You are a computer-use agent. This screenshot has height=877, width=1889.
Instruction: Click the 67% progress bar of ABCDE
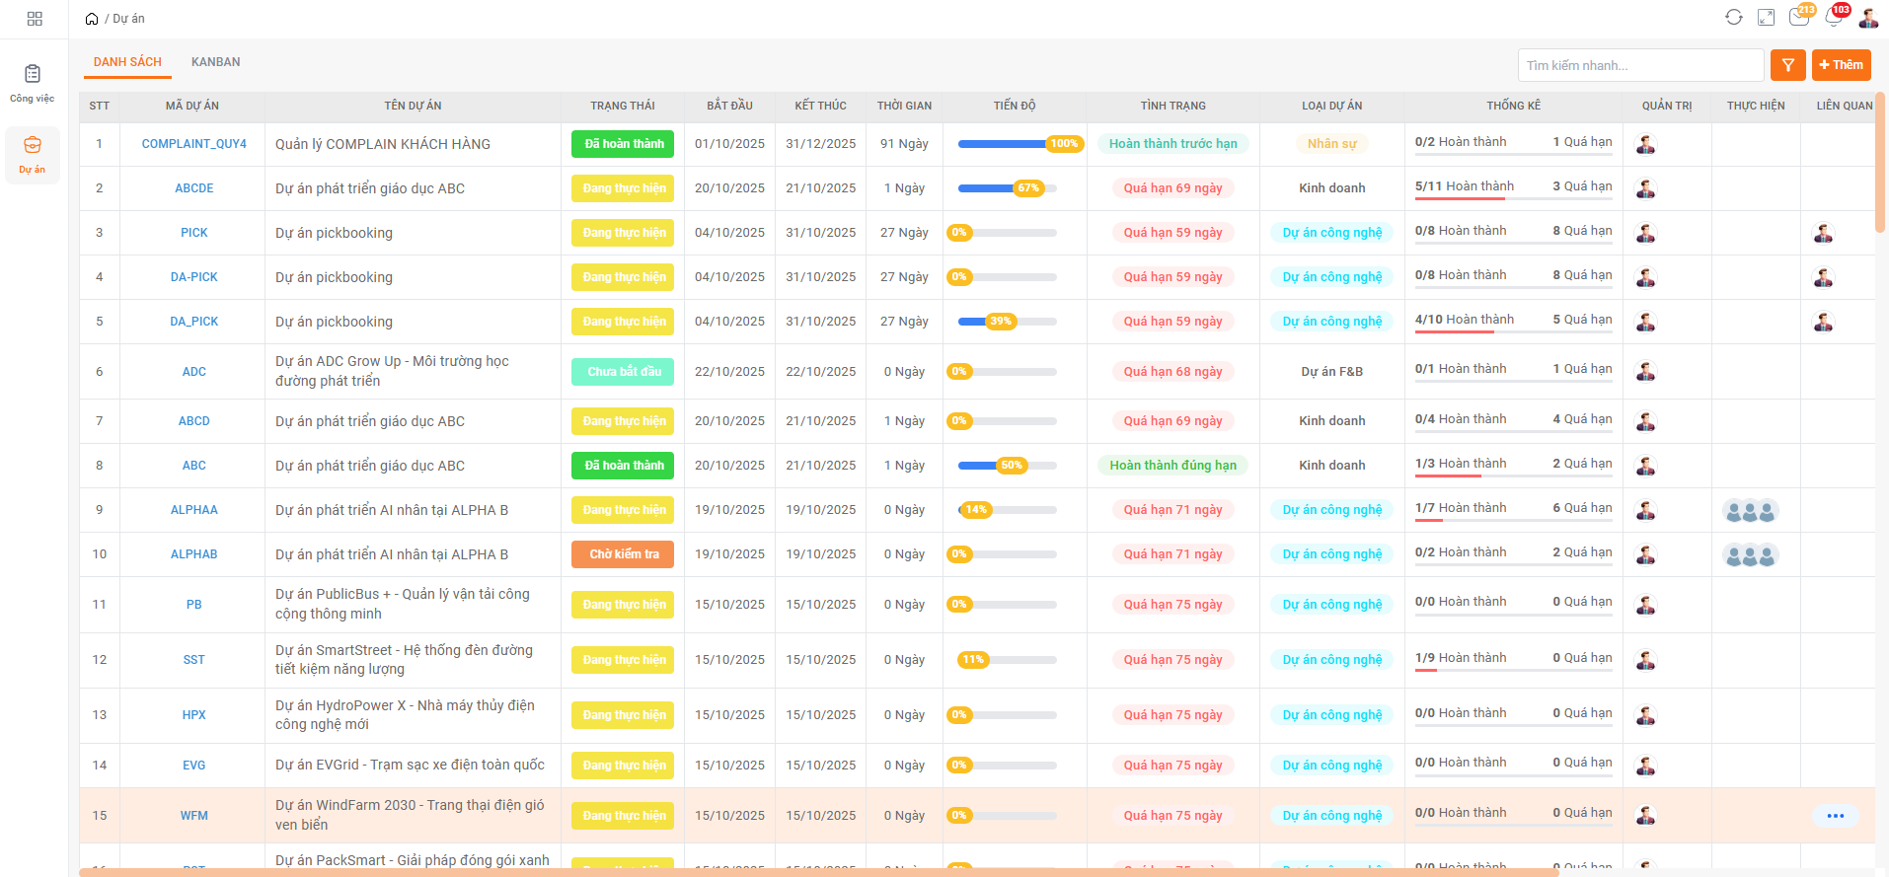1007,188
